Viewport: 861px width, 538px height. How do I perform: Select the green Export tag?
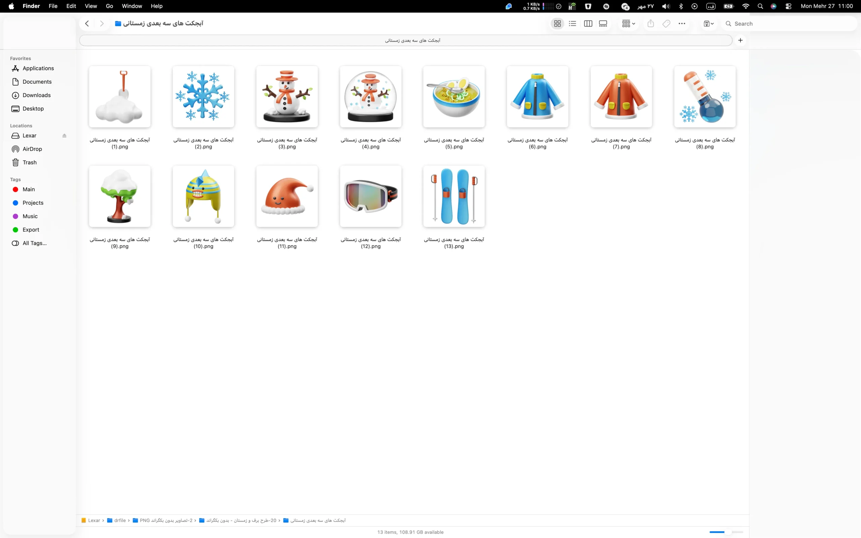tap(31, 230)
